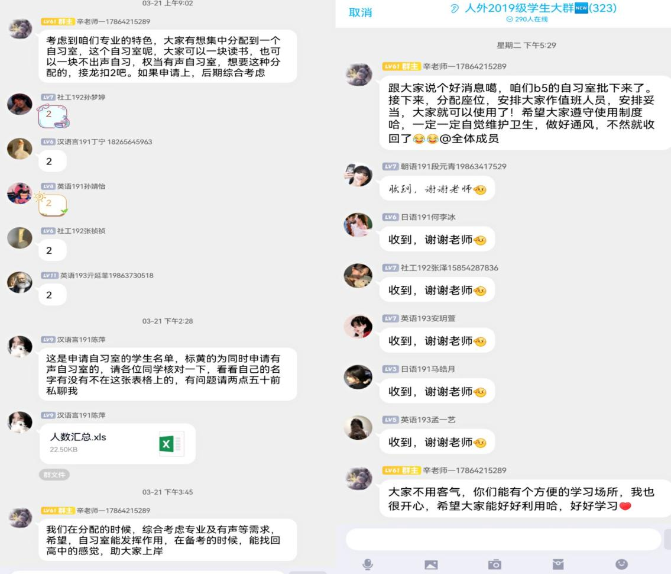Open the 人数汇总.xls file attachment
The height and width of the screenshot is (574, 671).
click(x=118, y=444)
